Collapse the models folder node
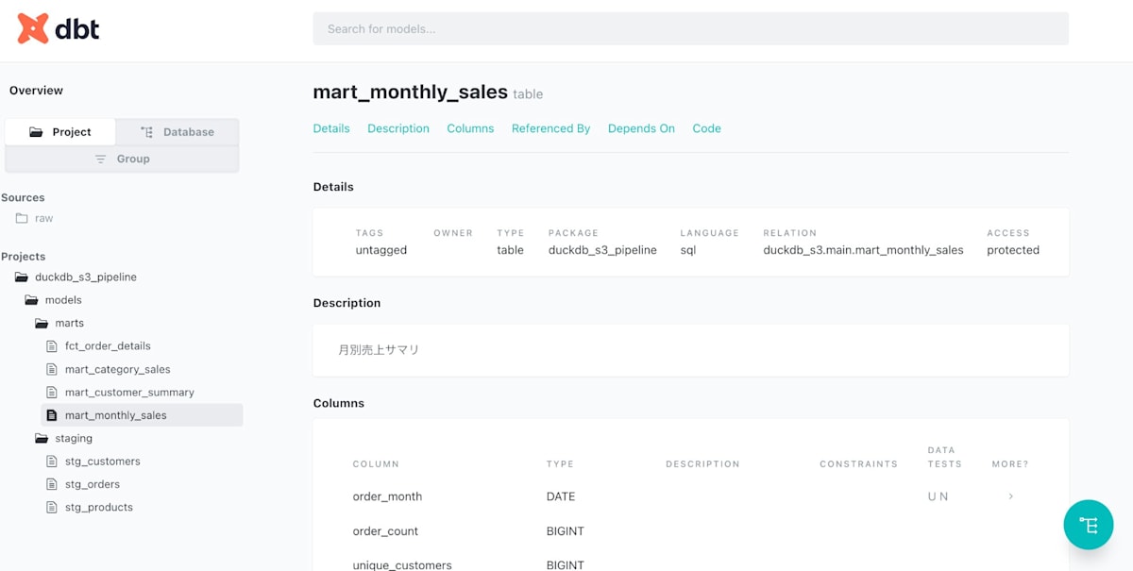The height and width of the screenshot is (571, 1133). click(63, 300)
